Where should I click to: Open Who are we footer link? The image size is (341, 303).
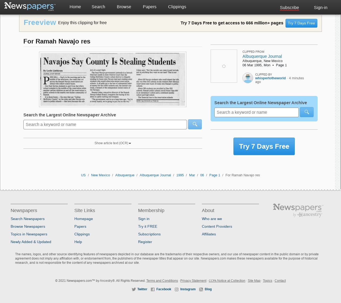[212, 219]
